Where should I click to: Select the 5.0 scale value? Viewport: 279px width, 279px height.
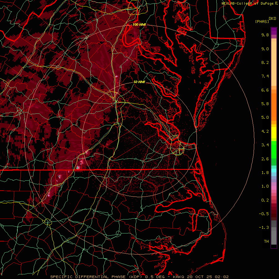(x=265, y=117)
